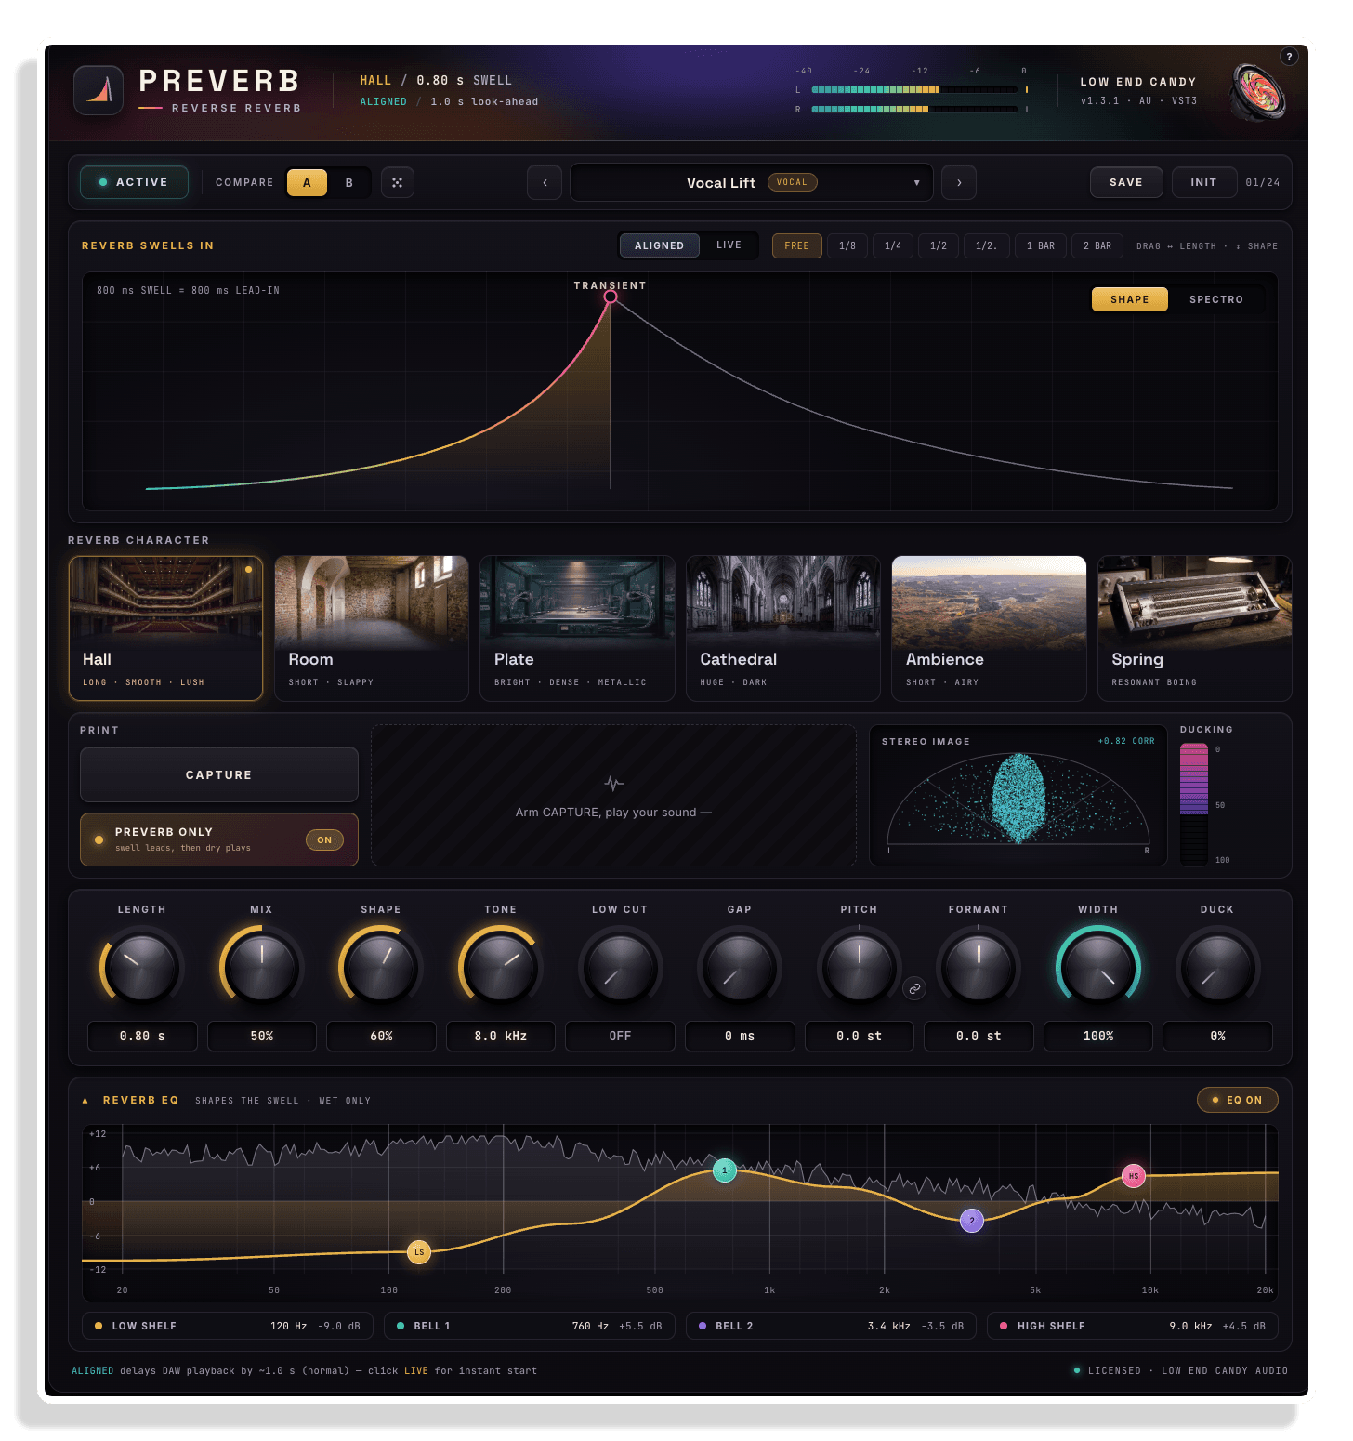The height and width of the screenshot is (1441, 1353).
Task: Click the SHAPE knob
Action: coord(381,968)
